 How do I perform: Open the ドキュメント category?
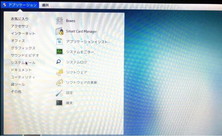(21, 70)
